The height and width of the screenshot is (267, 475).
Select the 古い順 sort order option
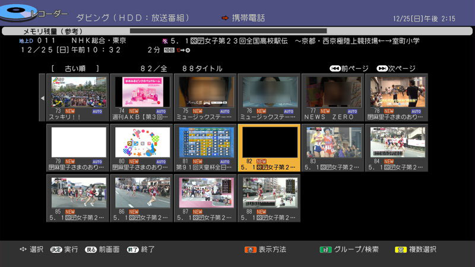75,68
